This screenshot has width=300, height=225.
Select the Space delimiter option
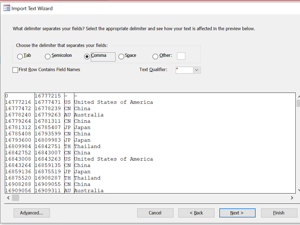(121, 56)
